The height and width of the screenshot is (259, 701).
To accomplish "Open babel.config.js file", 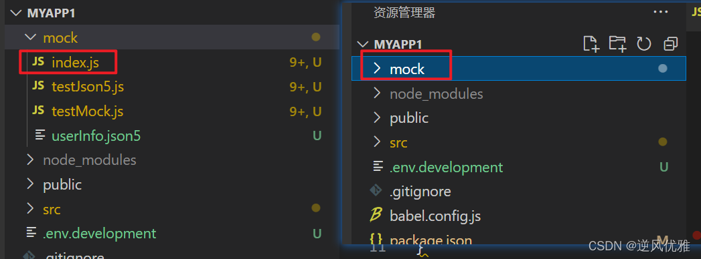I will tap(435, 216).
